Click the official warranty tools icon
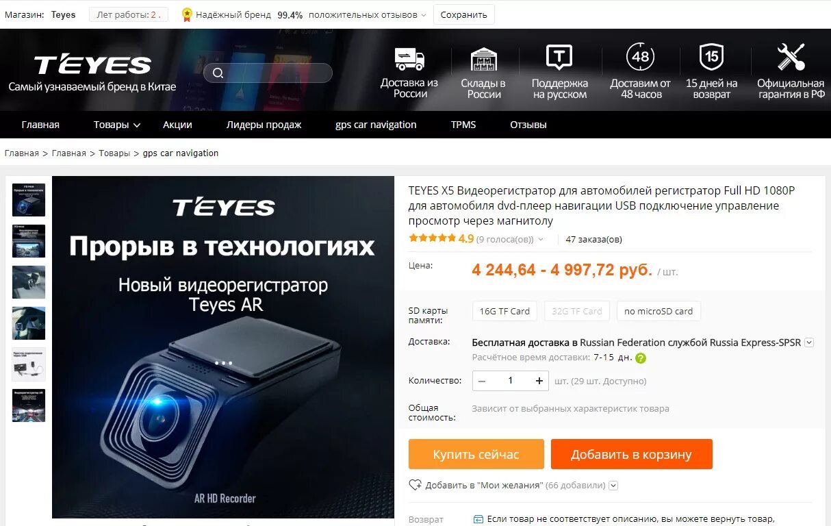This screenshot has width=831, height=526. pyautogui.click(x=791, y=57)
